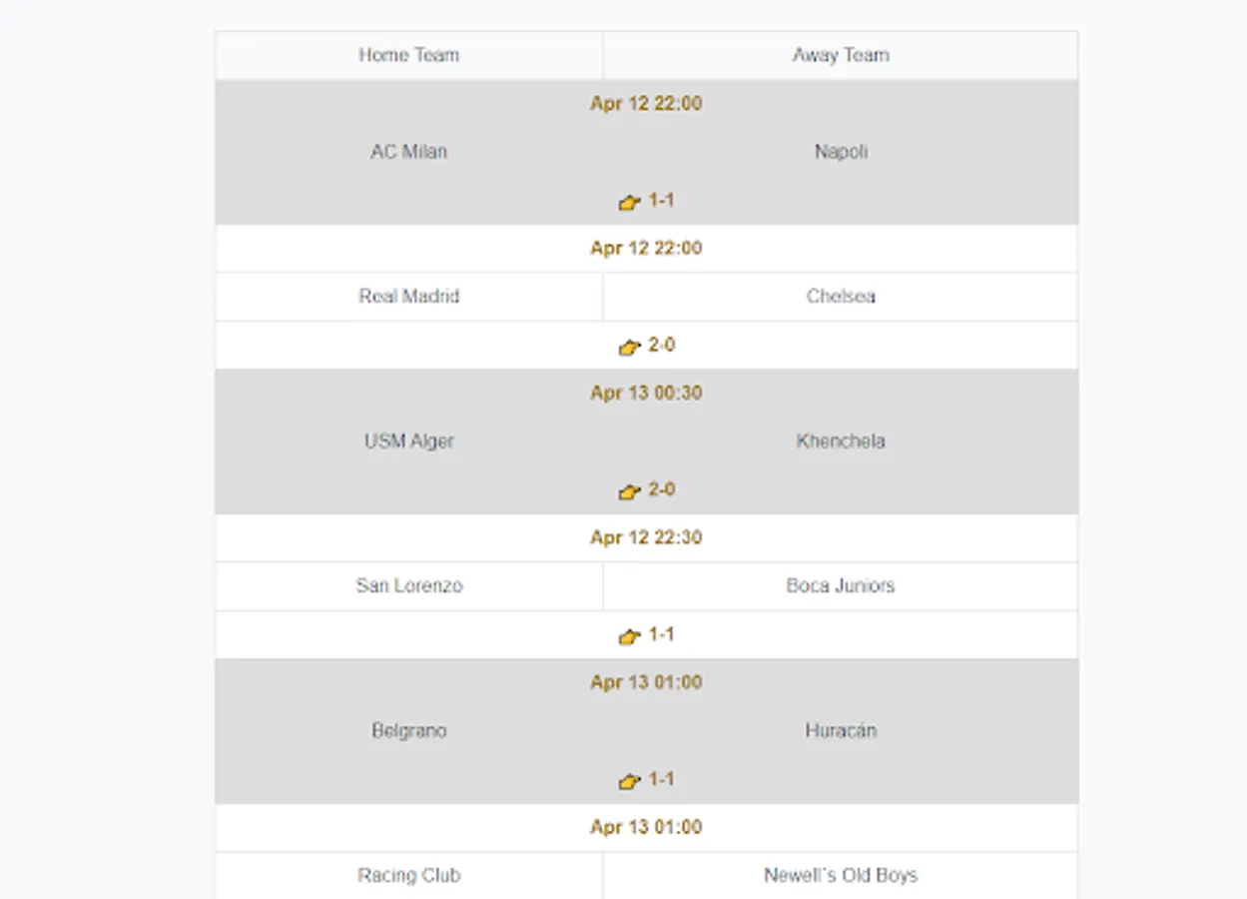Image resolution: width=1247 pixels, height=899 pixels.
Task: Click pointing hand icon under San Lorenzo match
Action: 629,637
